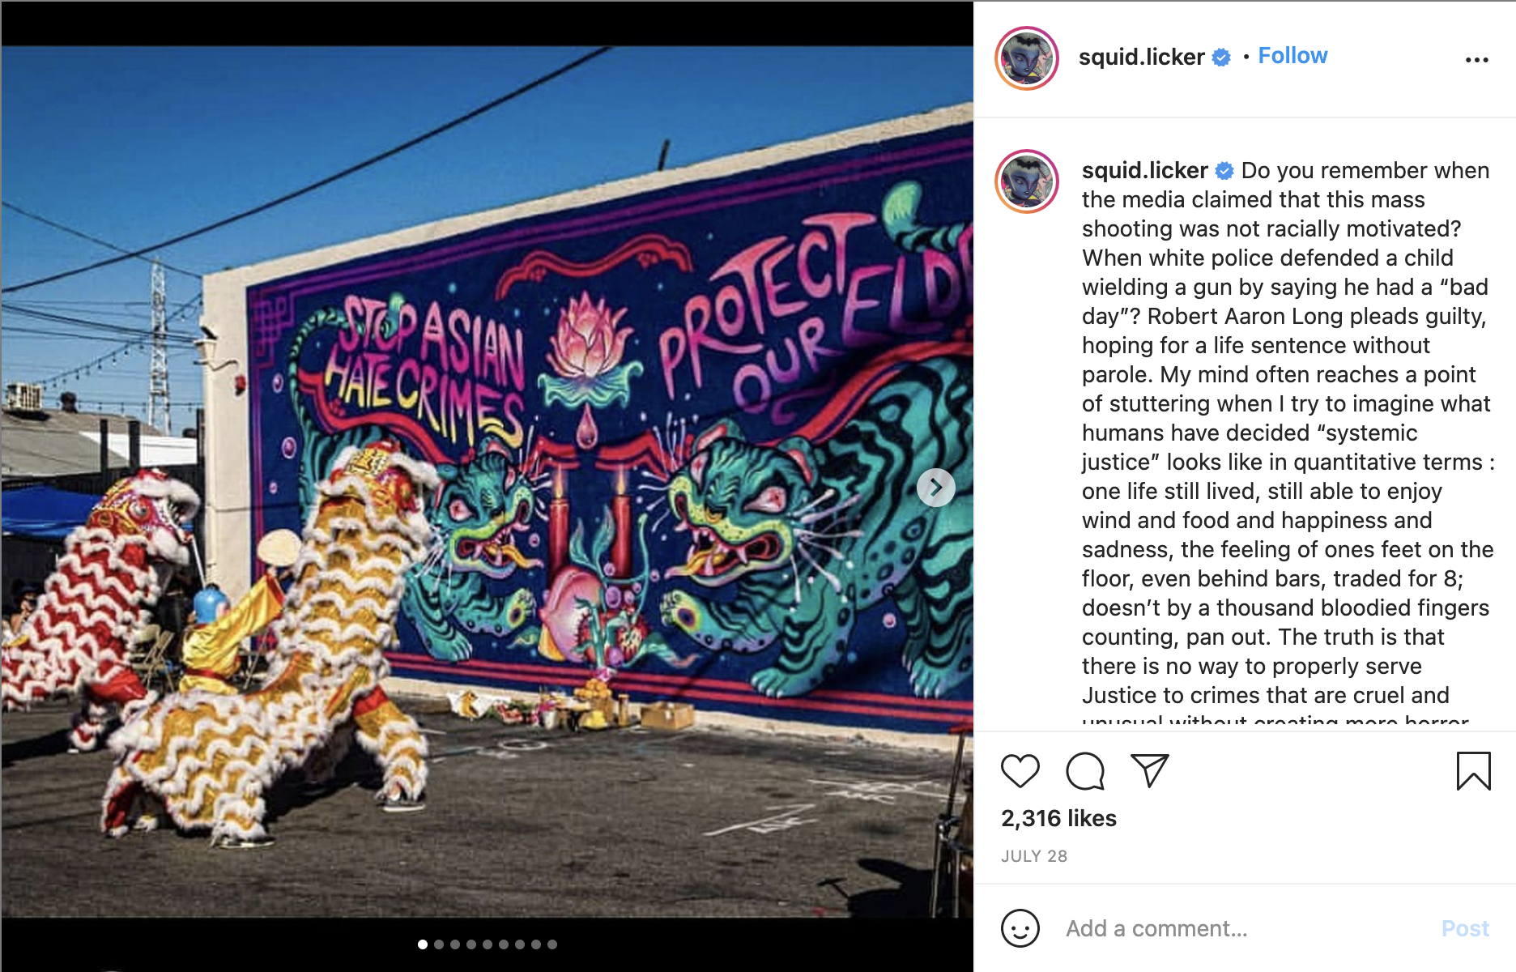The height and width of the screenshot is (972, 1516).
Task: View the 2,316 likes list
Action: [1058, 818]
